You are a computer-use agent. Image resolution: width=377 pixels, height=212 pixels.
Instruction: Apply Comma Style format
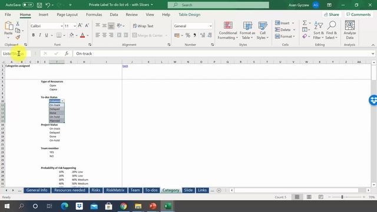click(194, 35)
